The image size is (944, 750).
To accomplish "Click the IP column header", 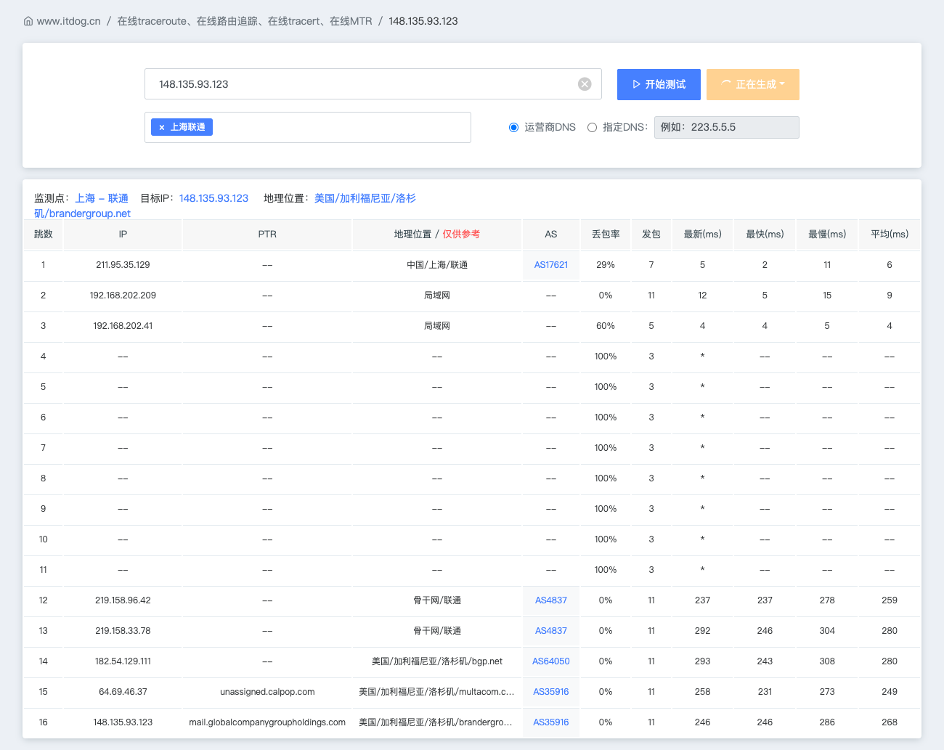I will click(x=123, y=235).
